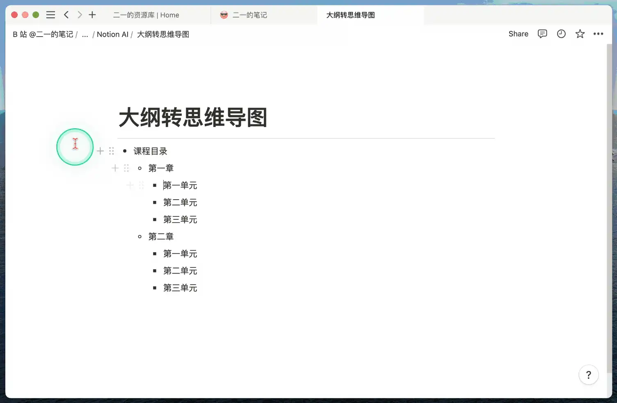617x403 pixels.
Task: Open B 站 @二一的笔记 breadcrumb
Action: pyautogui.click(x=43, y=35)
